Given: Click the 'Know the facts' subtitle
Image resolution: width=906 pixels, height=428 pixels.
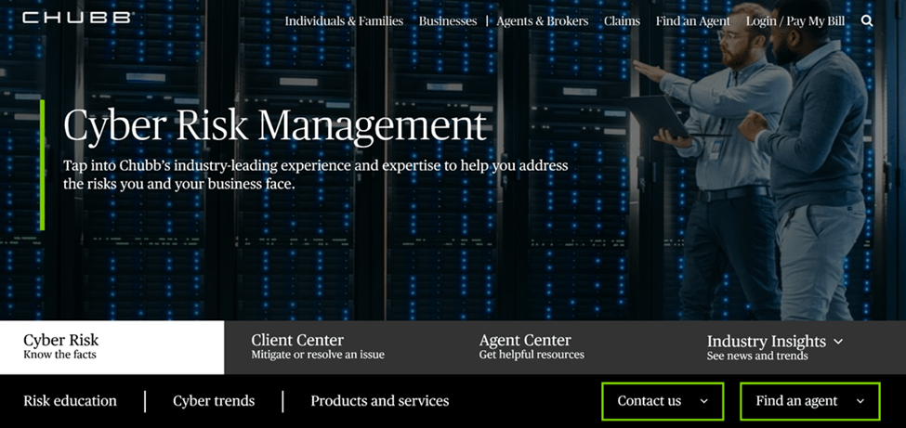Looking at the screenshot, I should 59,355.
